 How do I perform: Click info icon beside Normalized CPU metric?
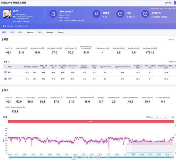click(x=90, y=48)
